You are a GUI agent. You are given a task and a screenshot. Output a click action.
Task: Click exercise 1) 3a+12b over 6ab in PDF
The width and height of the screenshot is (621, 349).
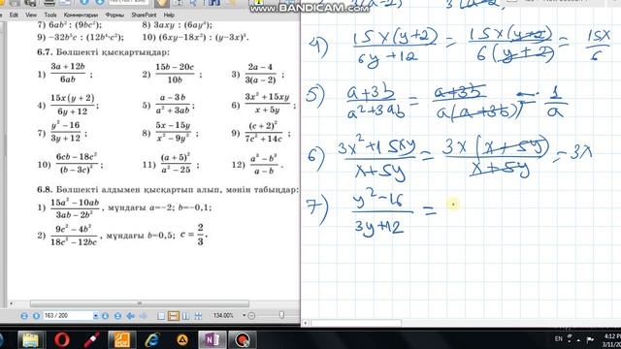coord(68,73)
